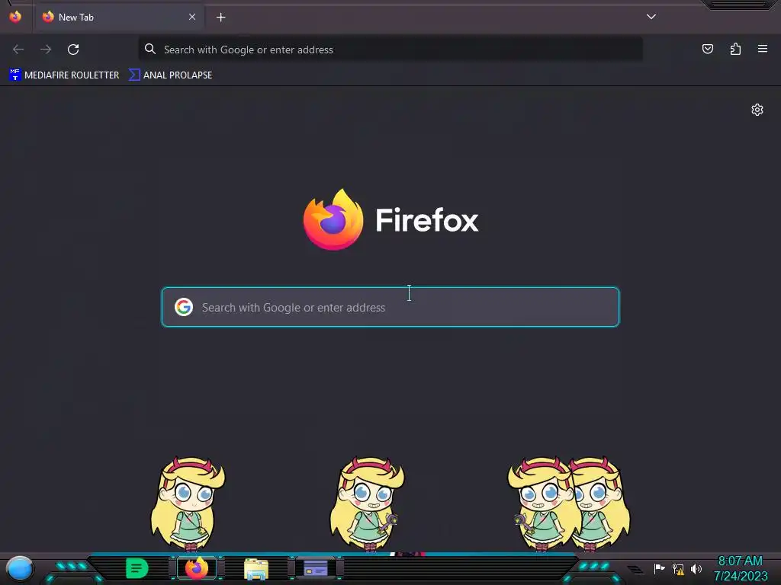Go back one page with the back arrow
This screenshot has height=585, width=781.
18,50
